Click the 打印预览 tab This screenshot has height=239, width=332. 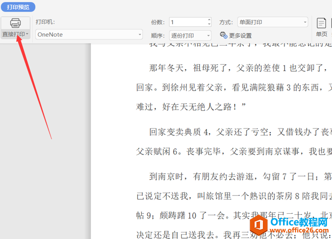pos(18,7)
